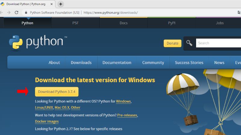Click the Donate button
This screenshot has height=135, width=241.
[x=172, y=43]
